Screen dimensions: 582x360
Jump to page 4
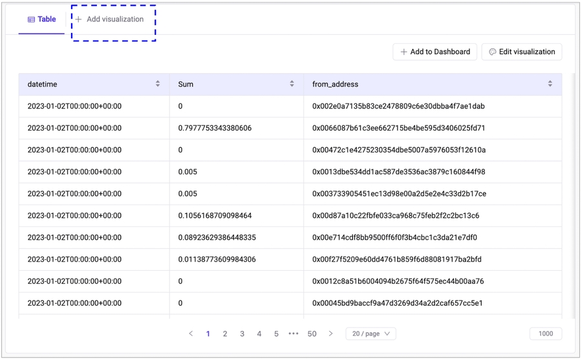(259, 334)
